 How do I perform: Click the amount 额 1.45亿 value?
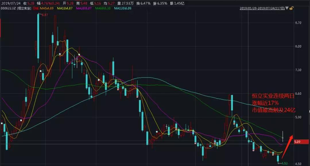[x=177, y=3]
